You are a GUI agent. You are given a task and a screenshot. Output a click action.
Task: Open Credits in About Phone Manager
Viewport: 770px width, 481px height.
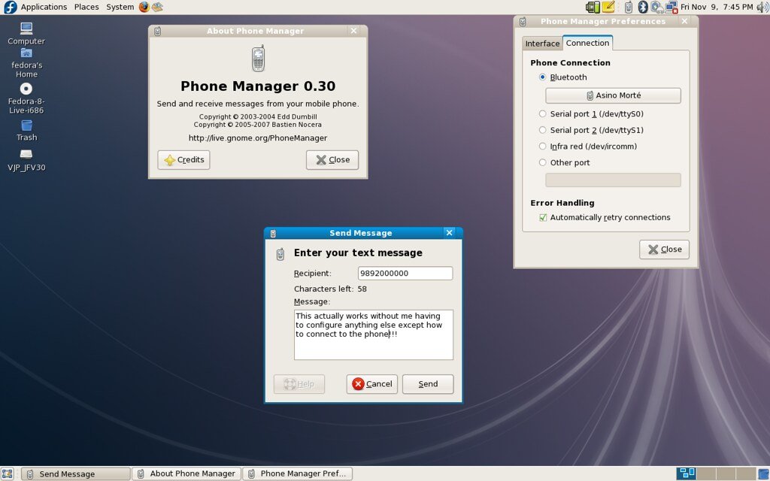point(183,159)
